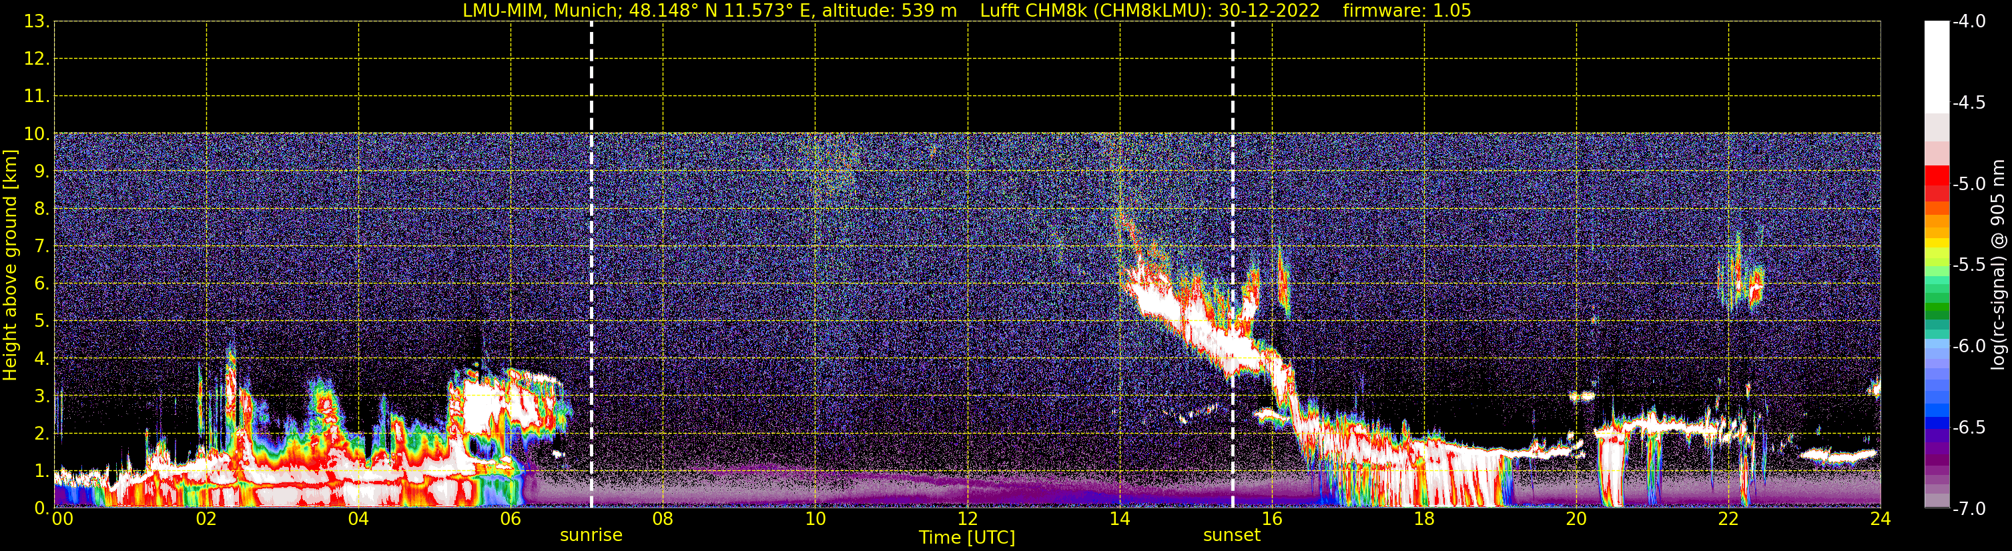Image resolution: width=2012 pixels, height=551 pixels.
Task: Click the "Height above ground [km]" axis title
Action: pyautogui.click(x=10, y=265)
